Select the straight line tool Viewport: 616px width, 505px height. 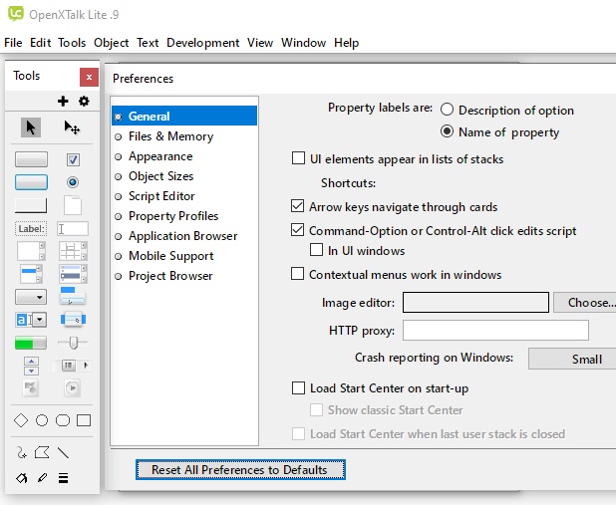coord(63,453)
